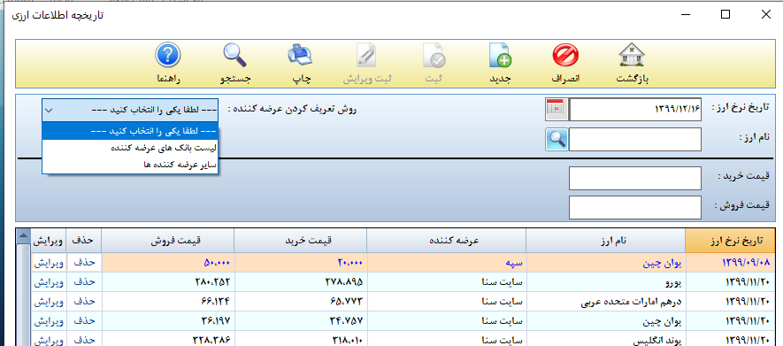Screen dimensions: 783x346
Task: Click حذف in the درهم امارات row
Action: click(x=84, y=302)
